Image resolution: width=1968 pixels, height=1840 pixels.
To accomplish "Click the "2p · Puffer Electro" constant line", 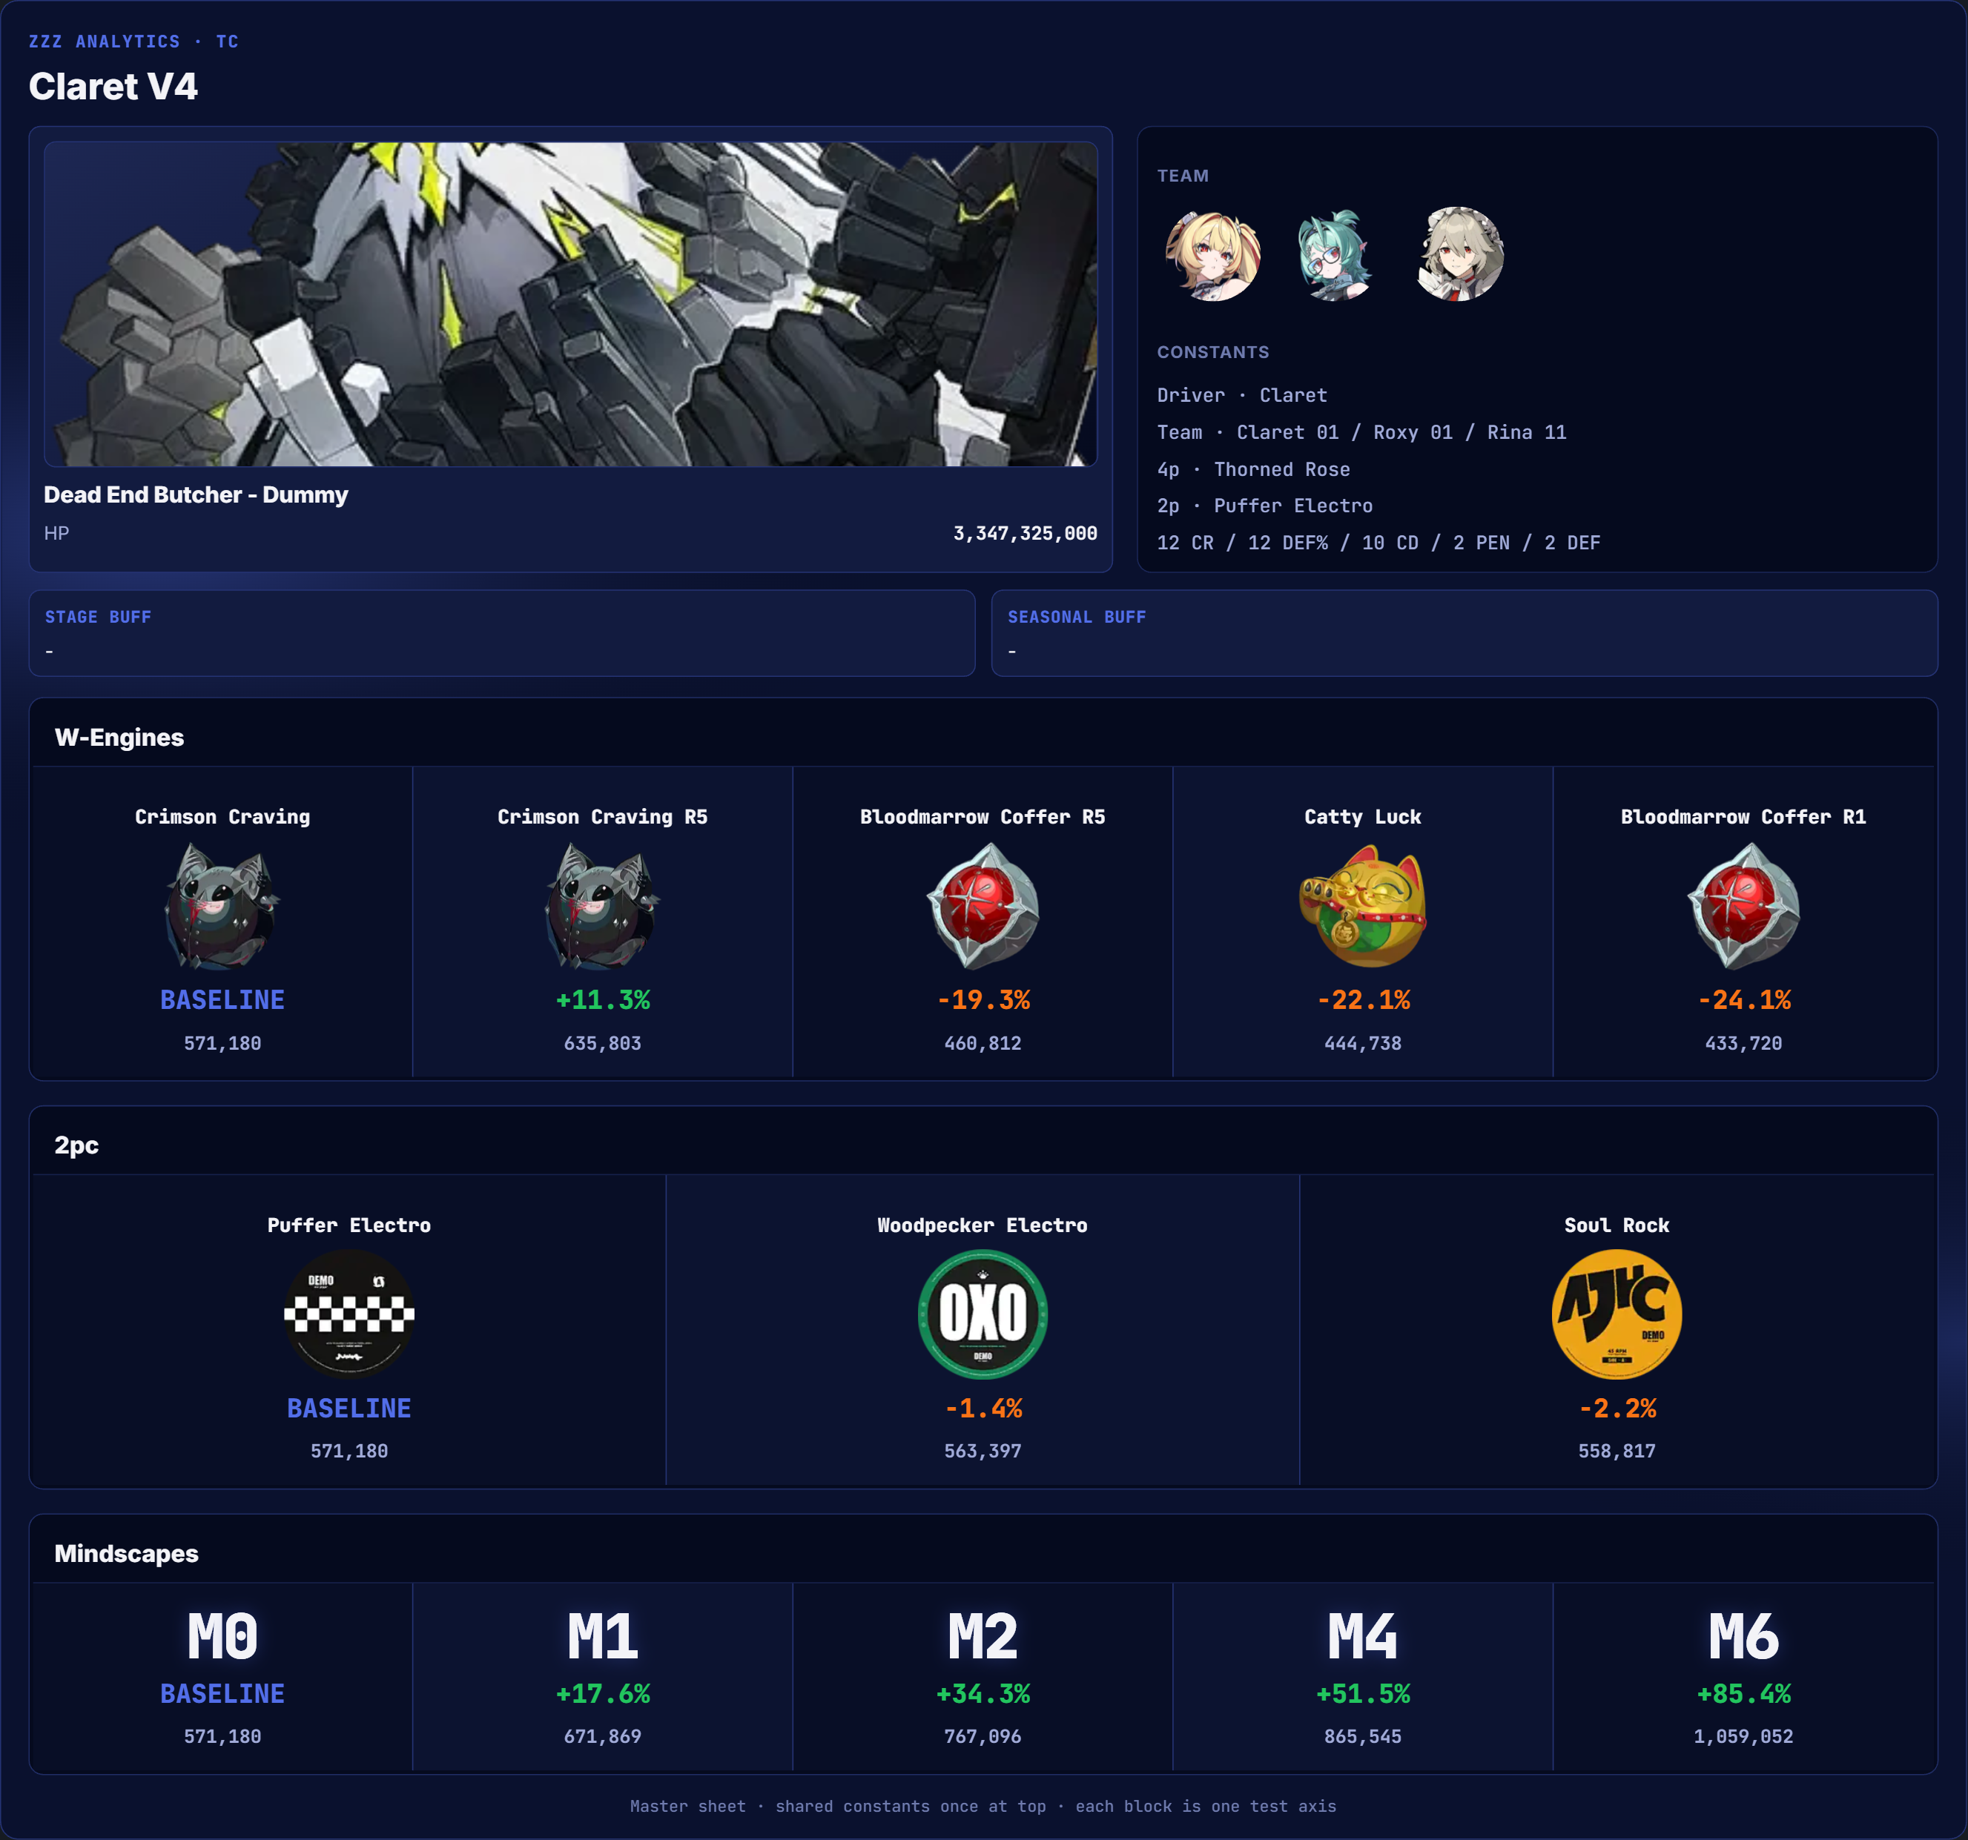I will (1265, 506).
